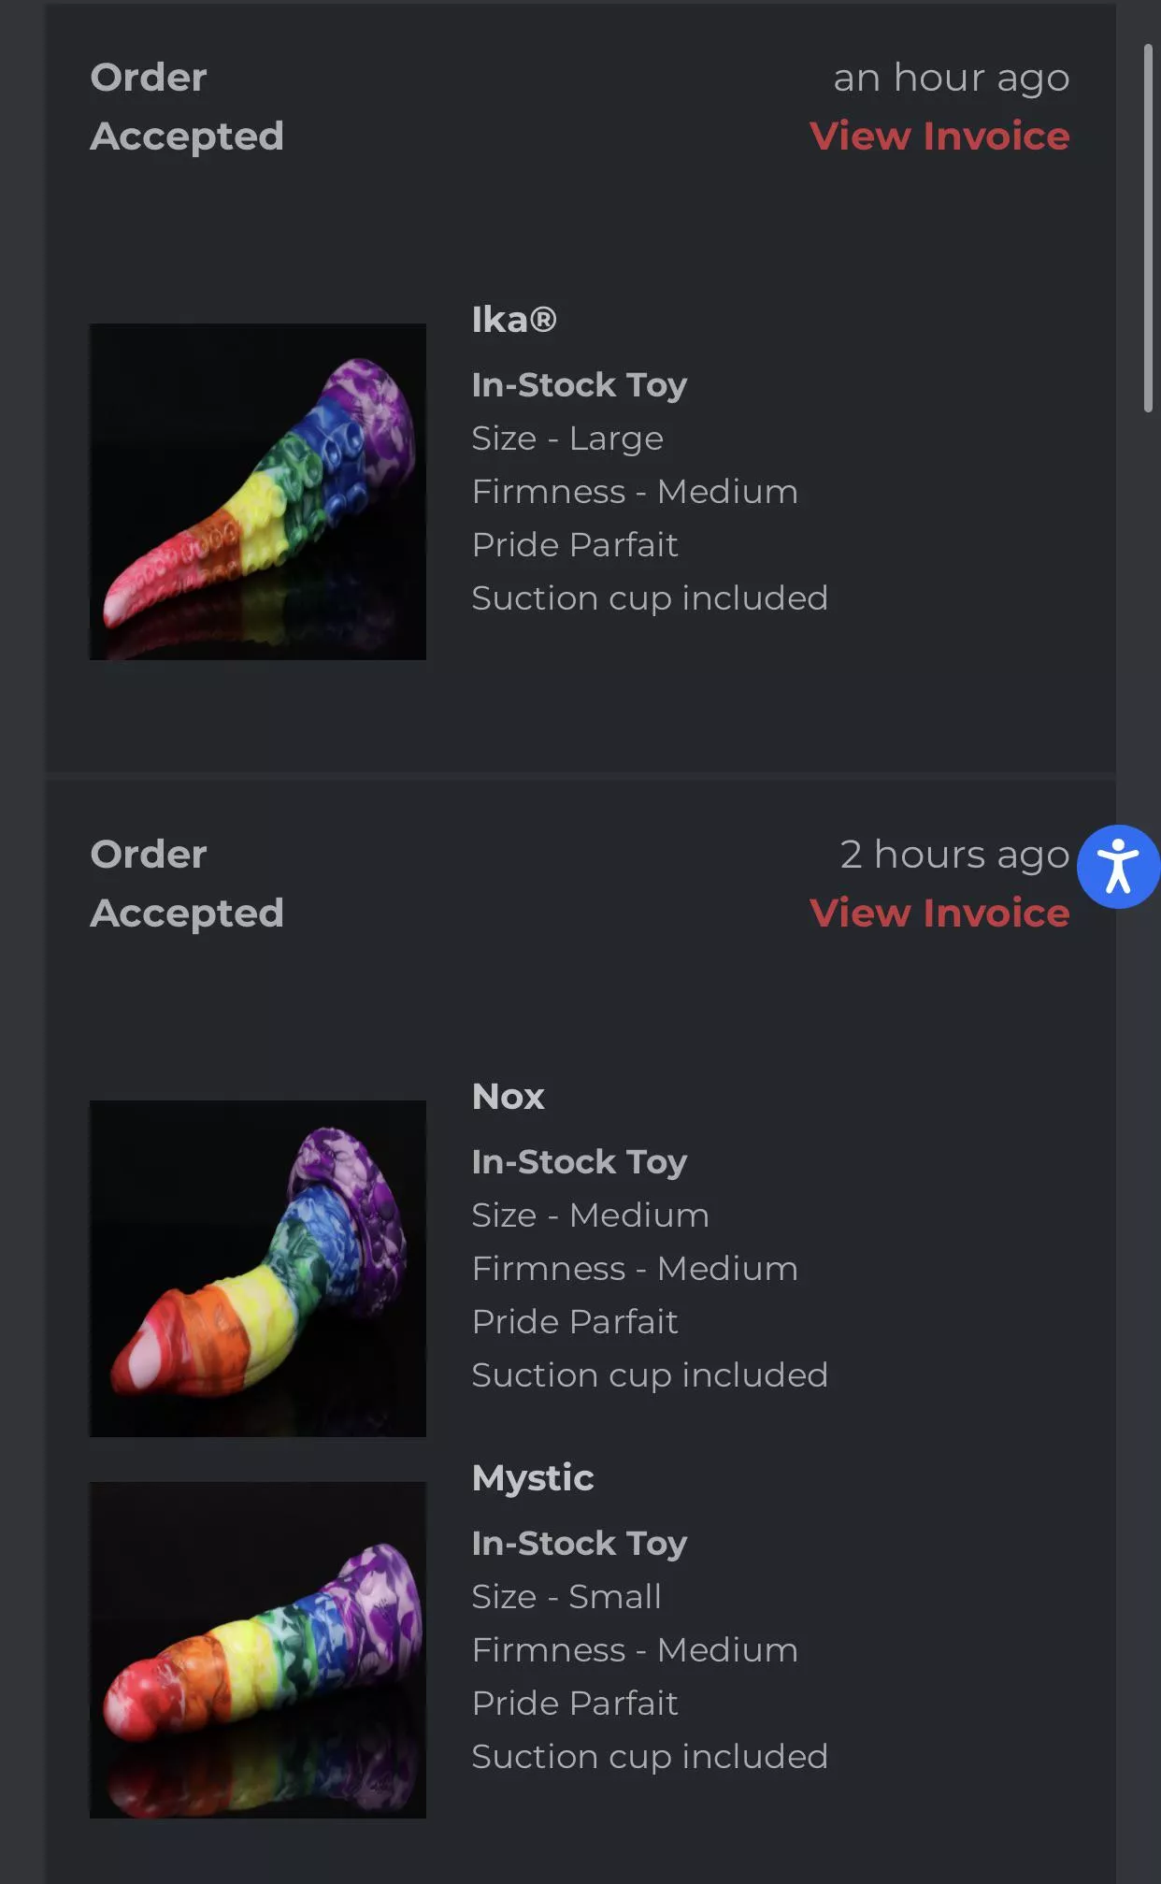The image size is (1161, 1884).
Task: Select the Nox product title
Action: 509,1097
